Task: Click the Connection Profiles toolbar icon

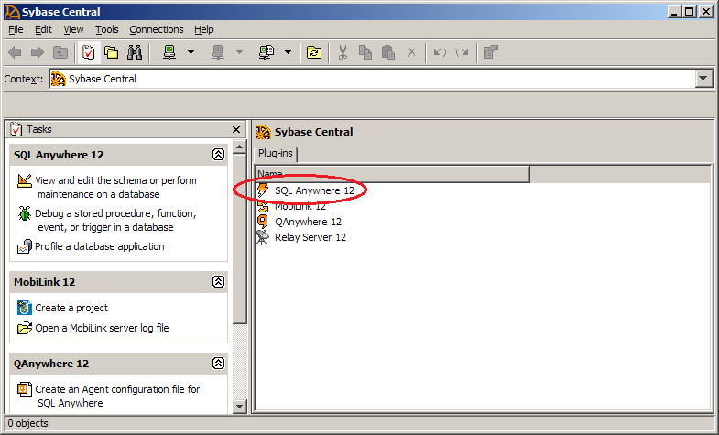Action: (266, 52)
